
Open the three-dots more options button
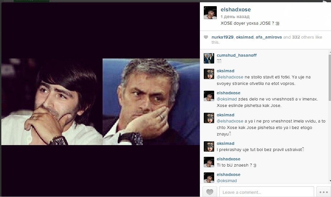pyautogui.click(x=324, y=192)
